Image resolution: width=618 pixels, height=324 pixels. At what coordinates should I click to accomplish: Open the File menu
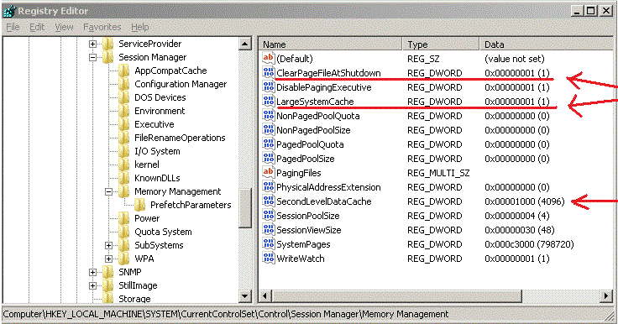[x=13, y=27]
